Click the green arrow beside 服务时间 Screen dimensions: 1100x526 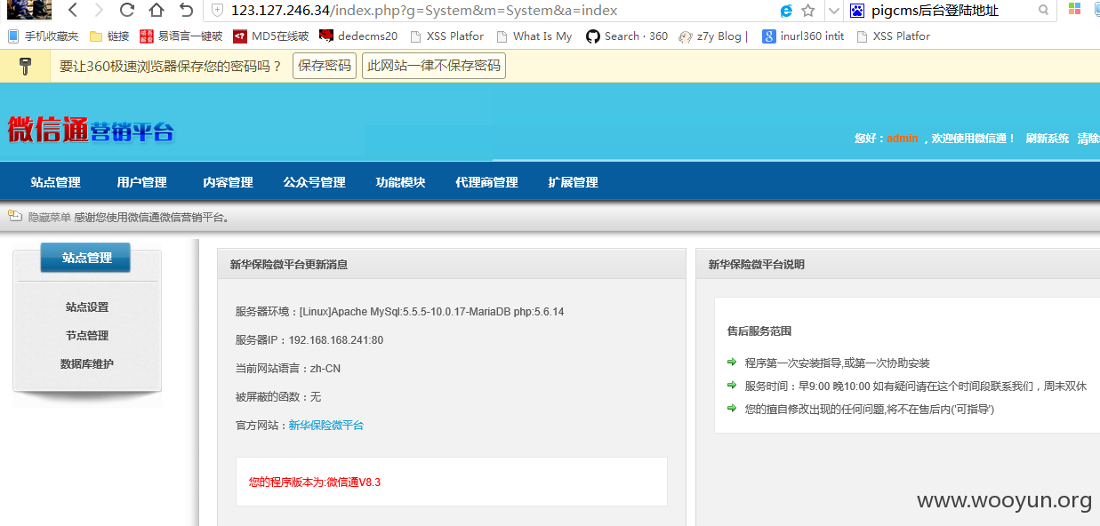(732, 386)
